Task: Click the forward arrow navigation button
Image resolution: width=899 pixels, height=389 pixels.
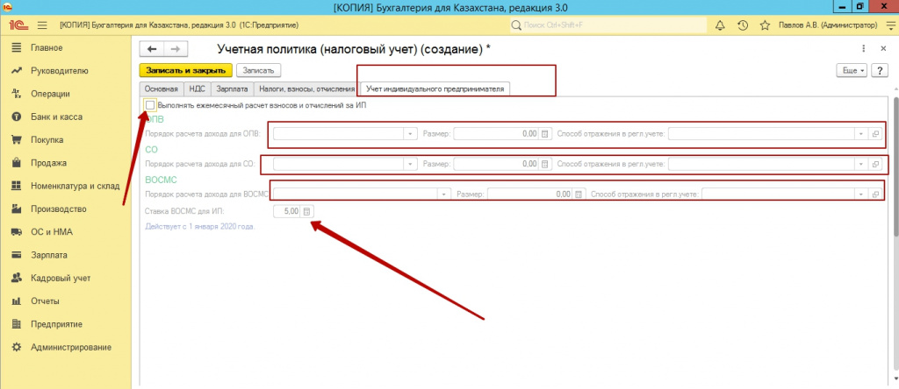Action: (176, 49)
